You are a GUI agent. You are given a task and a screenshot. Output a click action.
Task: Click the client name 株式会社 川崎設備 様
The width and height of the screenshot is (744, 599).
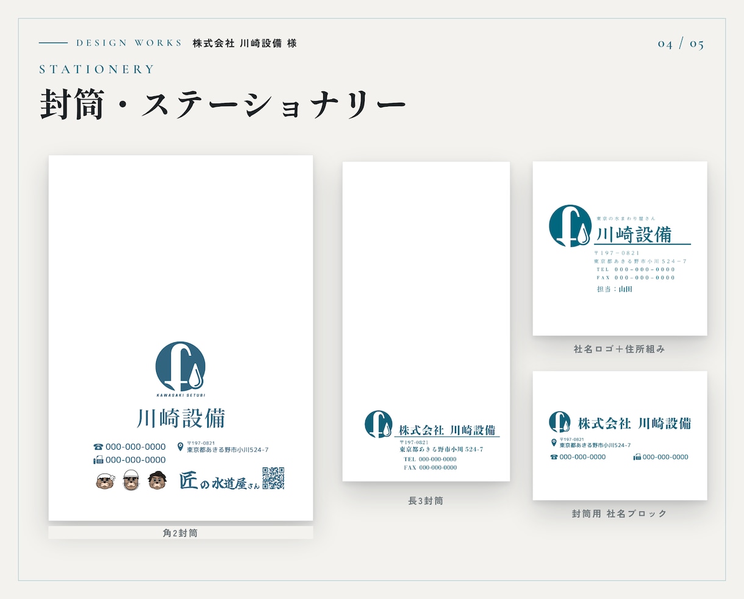pos(245,43)
